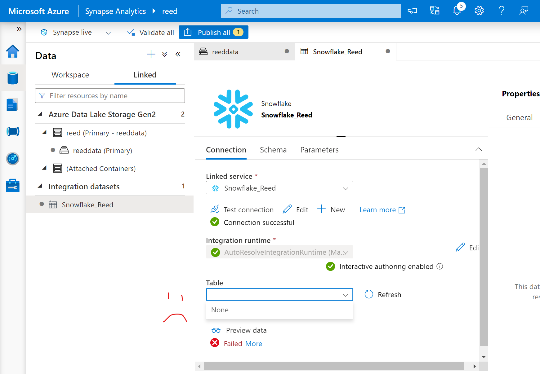Open the Home hub
Screen dimensions: 540x374
point(12,52)
